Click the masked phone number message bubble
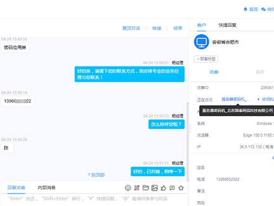Viewport: 274px width, 206px height. pyautogui.click(x=17, y=101)
